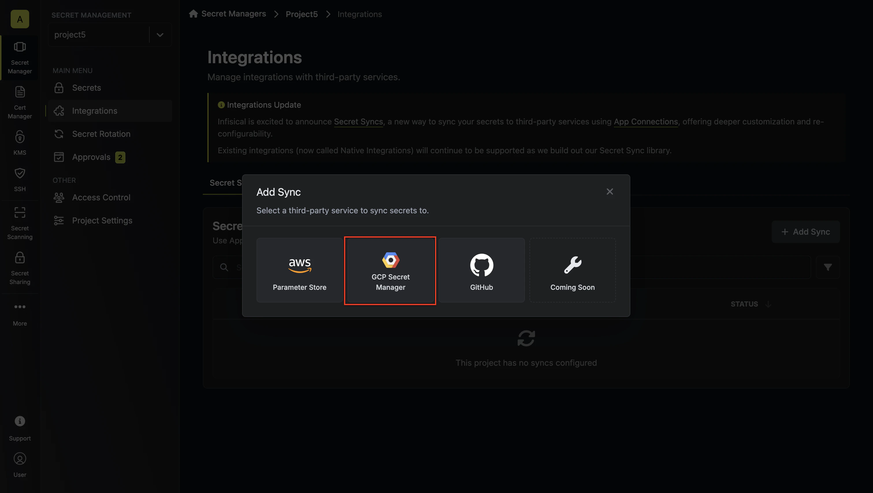The height and width of the screenshot is (493, 873).
Task: Select the Secret Syncs tab
Action: click(225, 183)
